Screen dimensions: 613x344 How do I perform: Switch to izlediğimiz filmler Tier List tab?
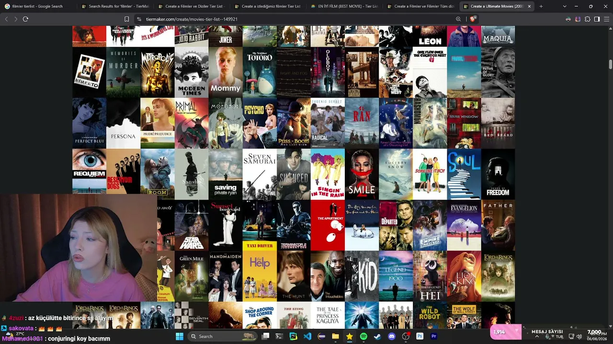[x=267, y=6]
